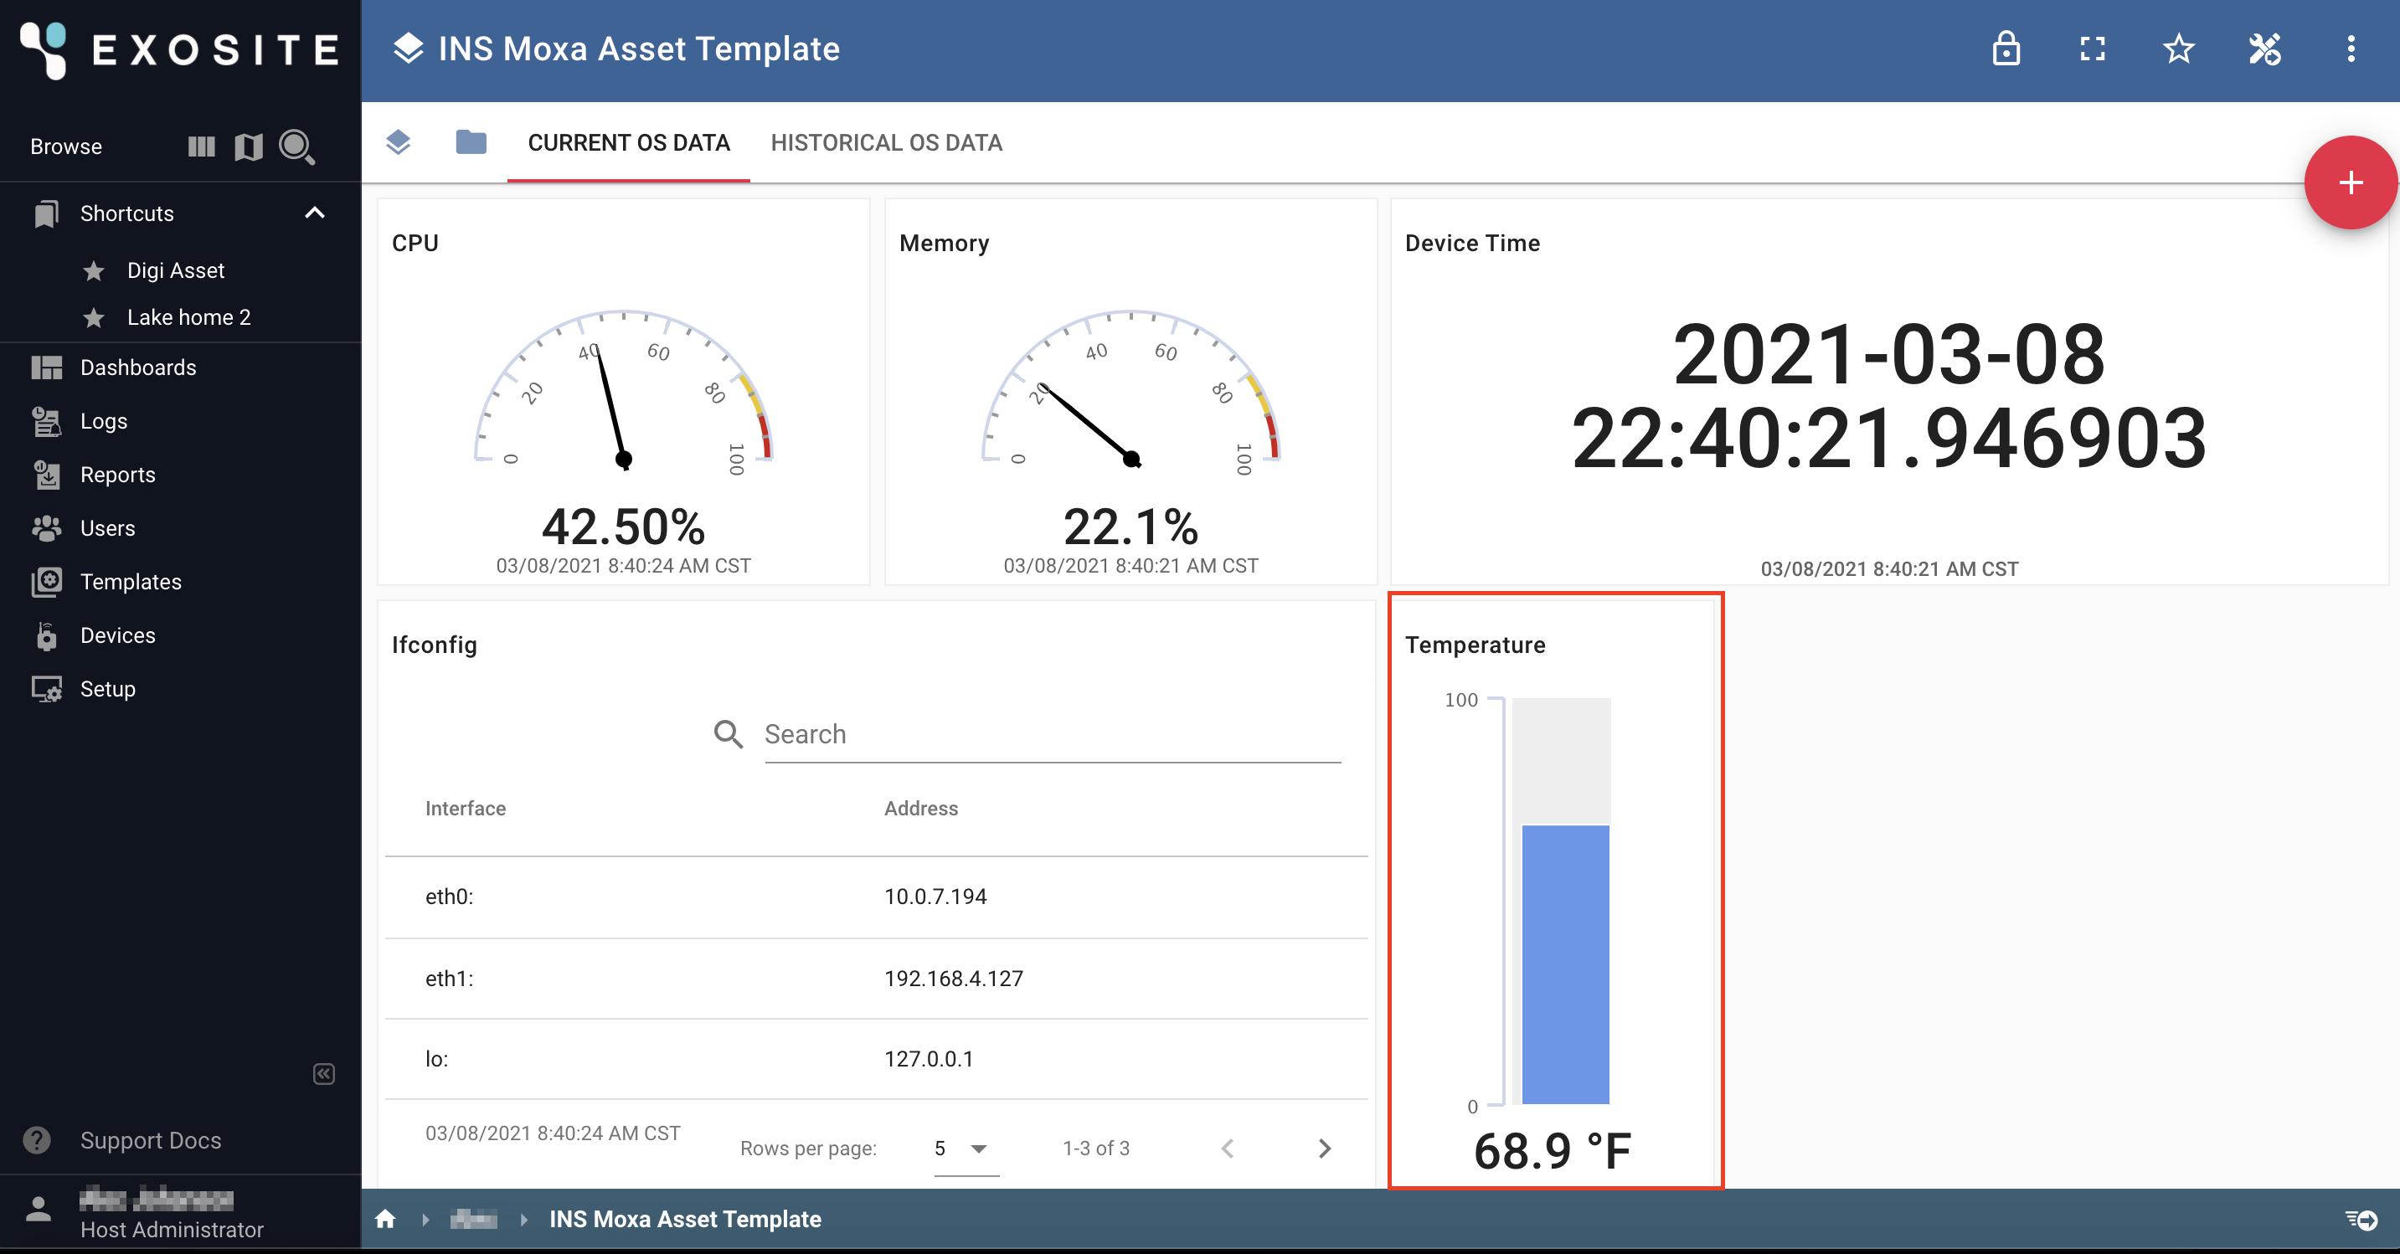
Task: Collapse the Shortcuts section chevron
Action: pyautogui.click(x=315, y=213)
